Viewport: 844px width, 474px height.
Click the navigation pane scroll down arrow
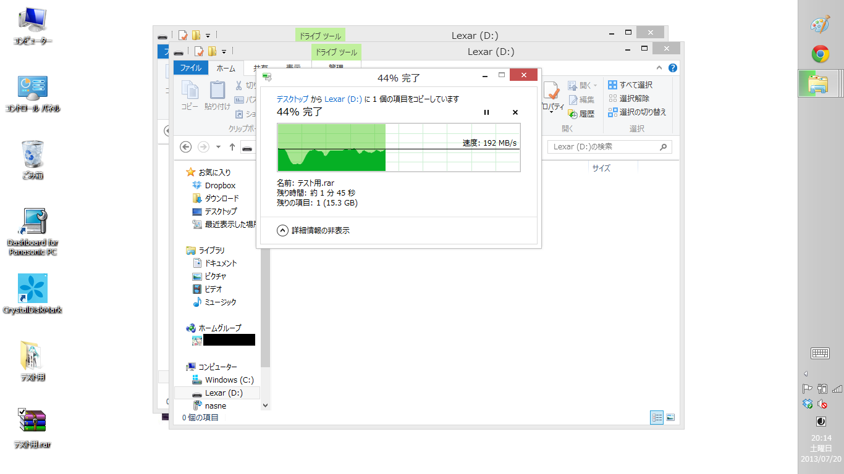(266, 405)
